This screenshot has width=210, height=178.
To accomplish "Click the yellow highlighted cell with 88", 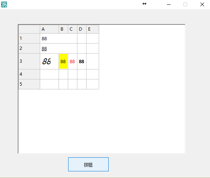I will [x=63, y=61].
